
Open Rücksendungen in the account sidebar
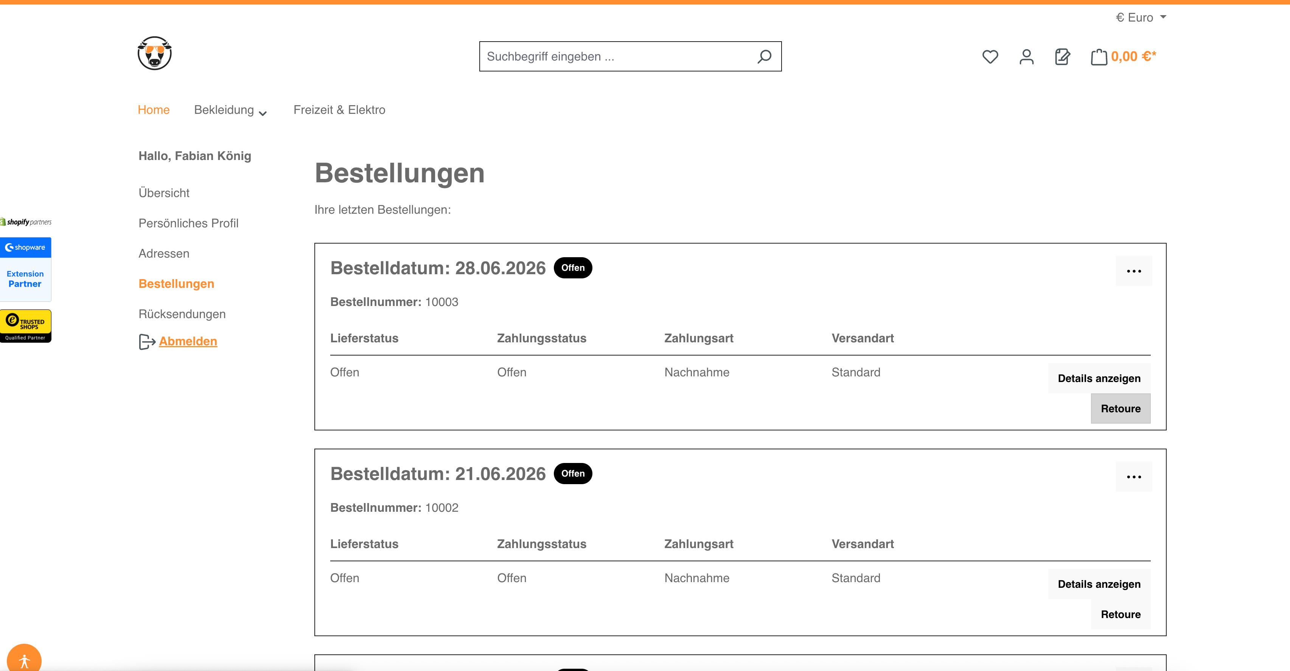(x=182, y=314)
